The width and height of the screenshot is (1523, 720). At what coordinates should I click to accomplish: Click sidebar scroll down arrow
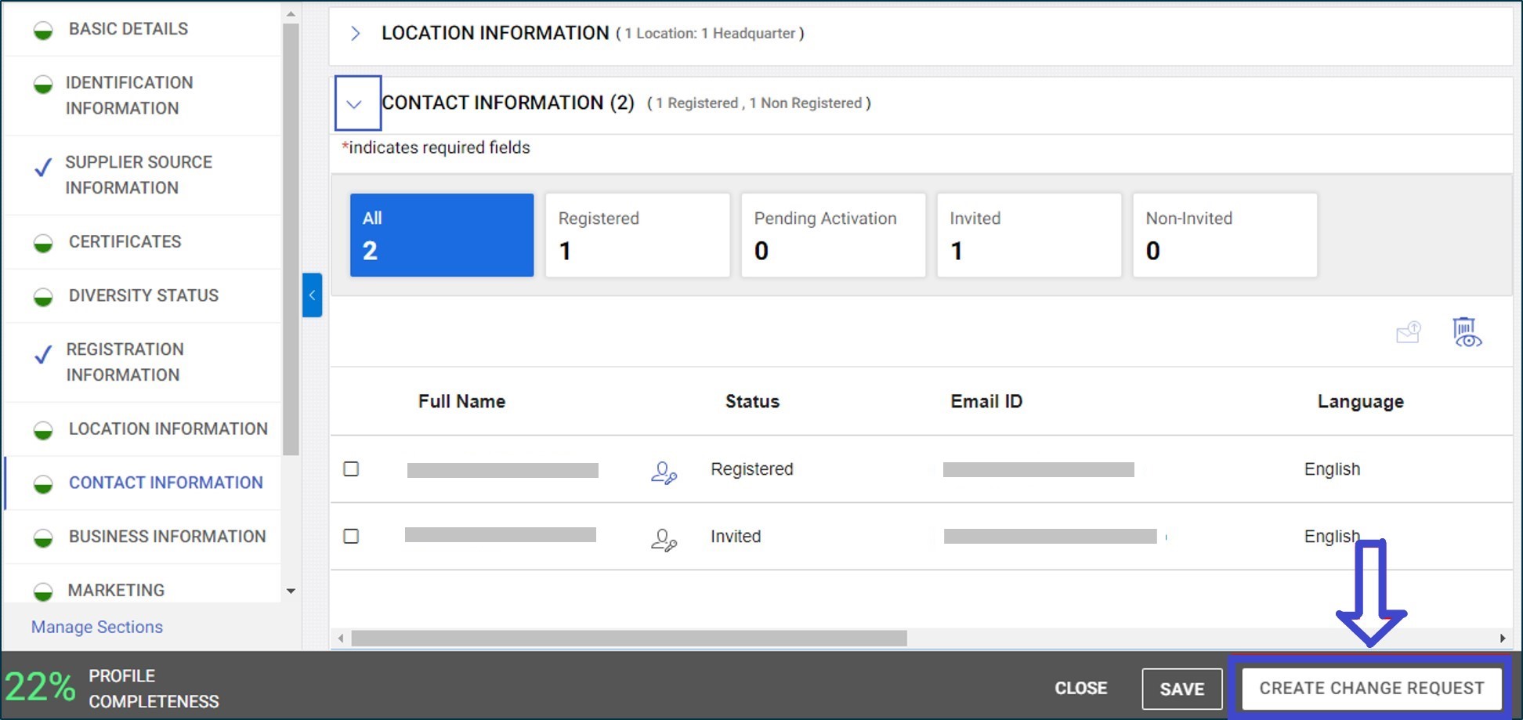291,592
